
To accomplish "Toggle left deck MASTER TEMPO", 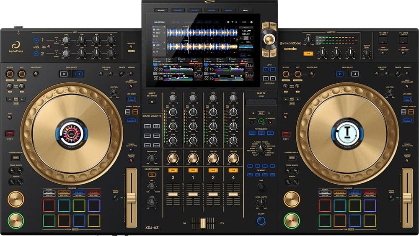I will [x=131, y=161].
